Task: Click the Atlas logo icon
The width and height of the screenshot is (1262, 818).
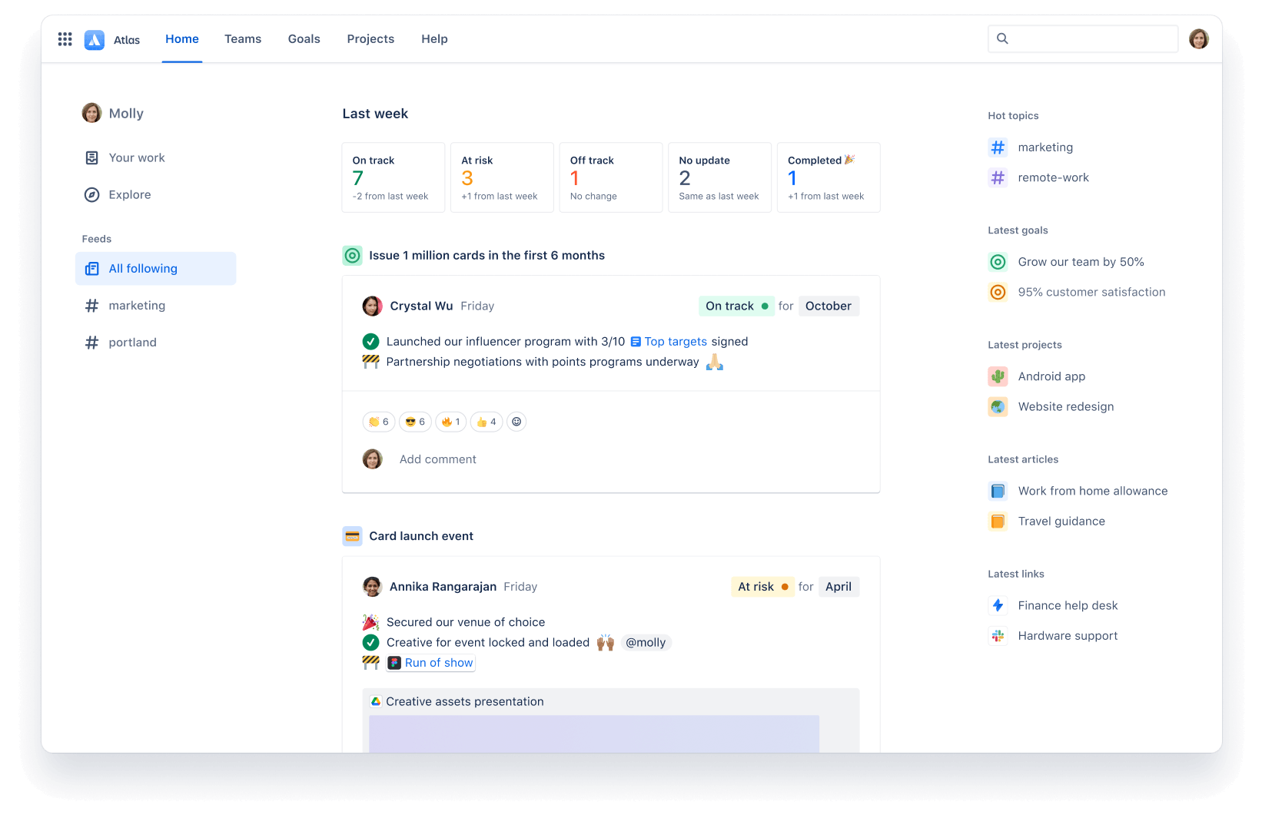Action: point(95,39)
